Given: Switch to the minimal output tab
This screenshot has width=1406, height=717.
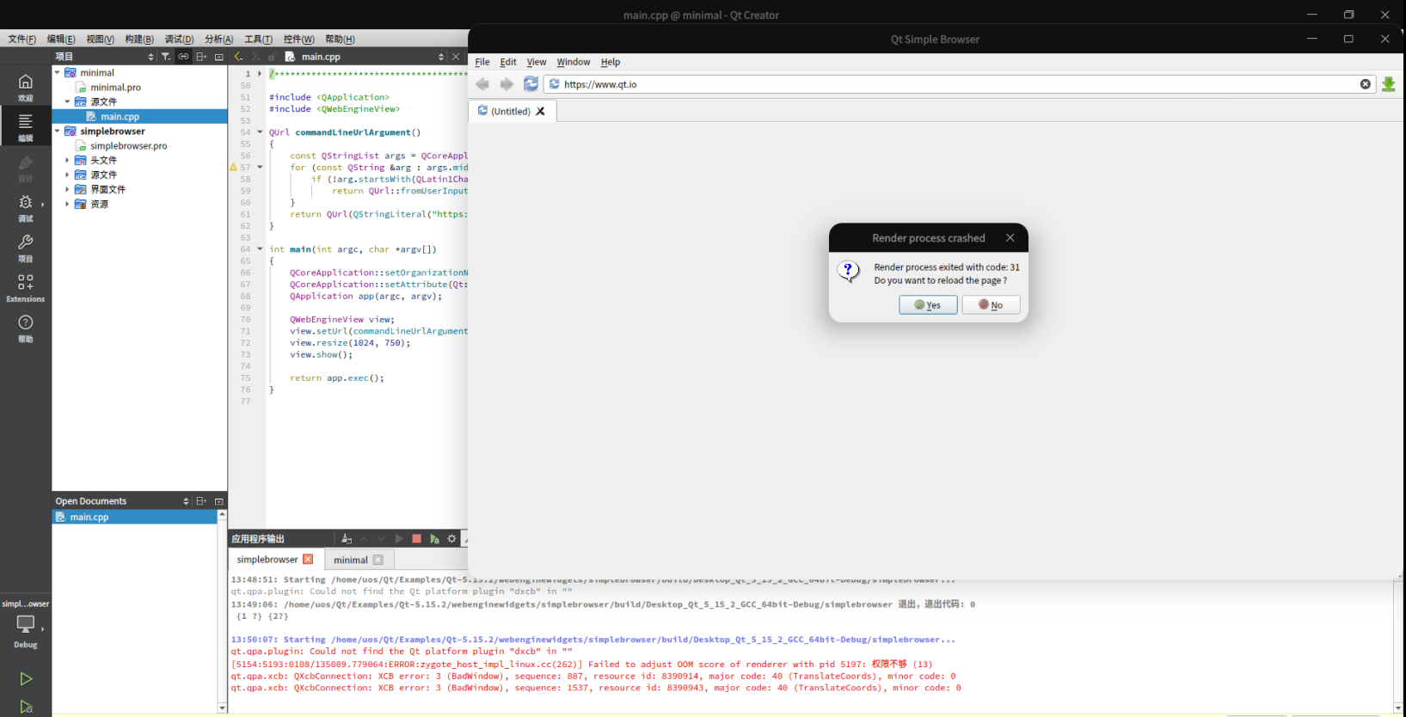Looking at the screenshot, I should (351, 560).
